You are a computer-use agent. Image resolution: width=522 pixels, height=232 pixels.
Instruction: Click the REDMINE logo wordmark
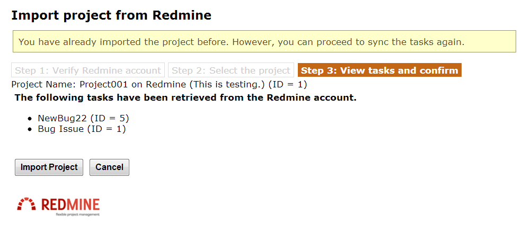click(70, 204)
